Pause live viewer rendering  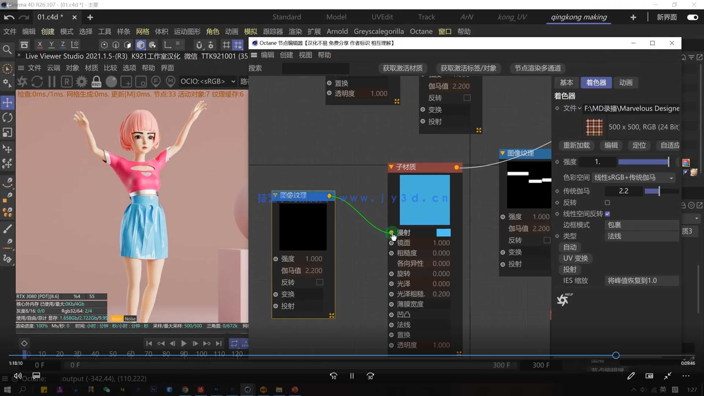[x=51, y=81]
